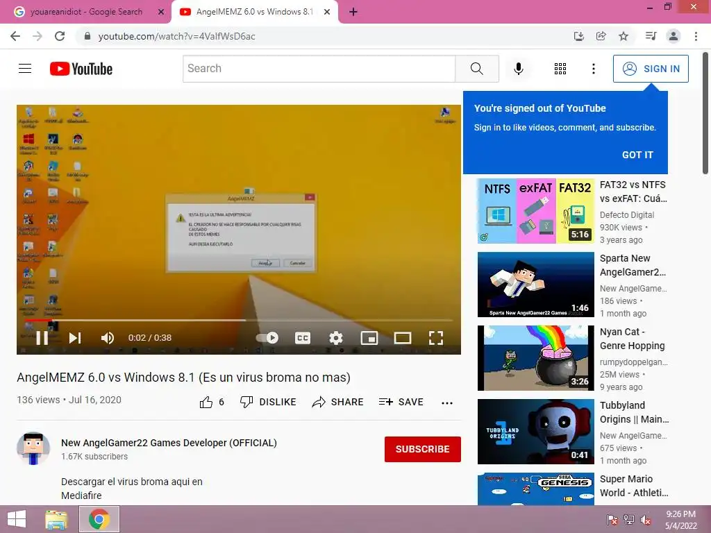Image resolution: width=711 pixels, height=533 pixels.
Task: Toggle autoplay switch in player
Action: click(x=267, y=338)
